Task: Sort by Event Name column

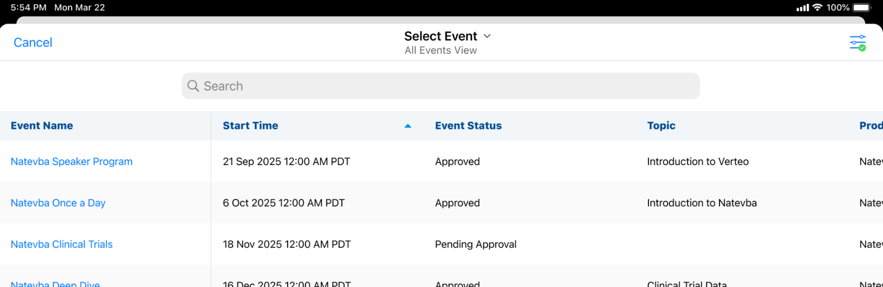Action: [x=42, y=126]
